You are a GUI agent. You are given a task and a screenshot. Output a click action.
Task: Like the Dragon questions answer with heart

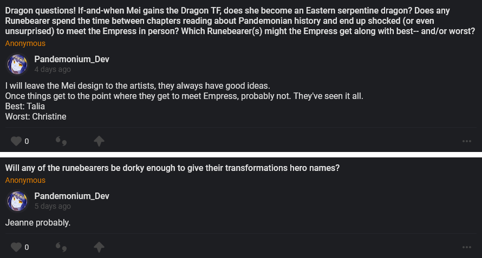[16, 141]
